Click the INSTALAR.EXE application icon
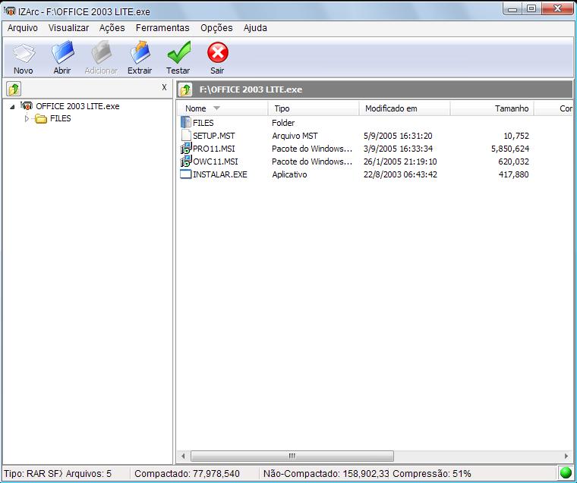This screenshot has width=577, height=483. [186, 174]
